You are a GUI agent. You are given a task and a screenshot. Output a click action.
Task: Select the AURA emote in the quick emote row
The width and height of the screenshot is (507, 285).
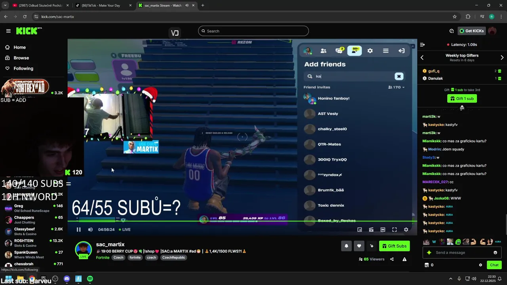[498, 241]
